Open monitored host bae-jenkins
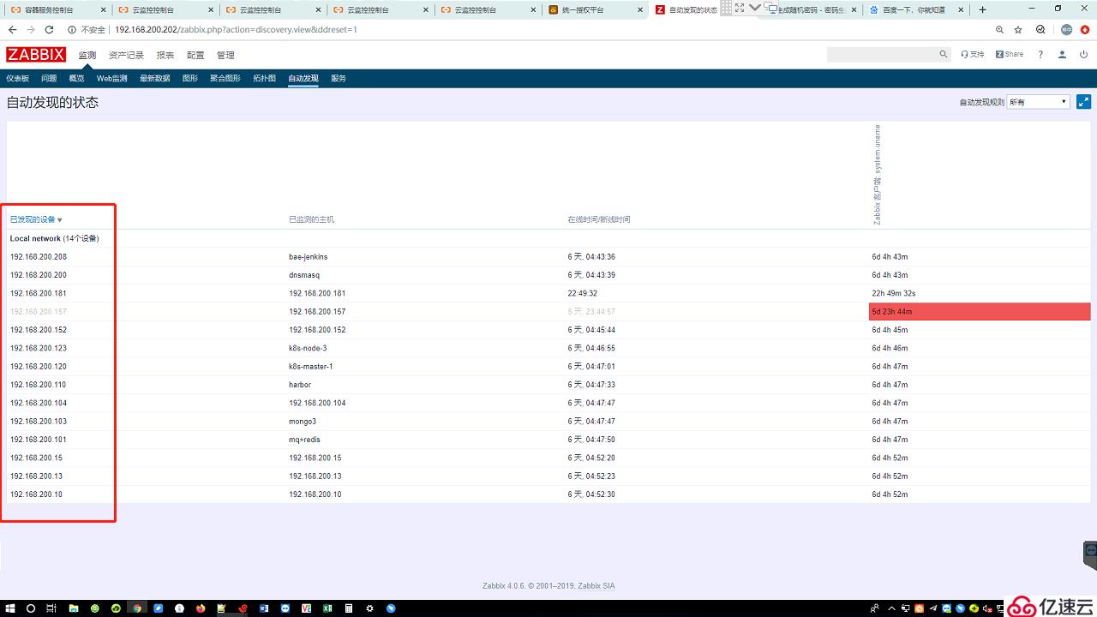This screenshot has width=1097, height=617. (x=309, y=257)
